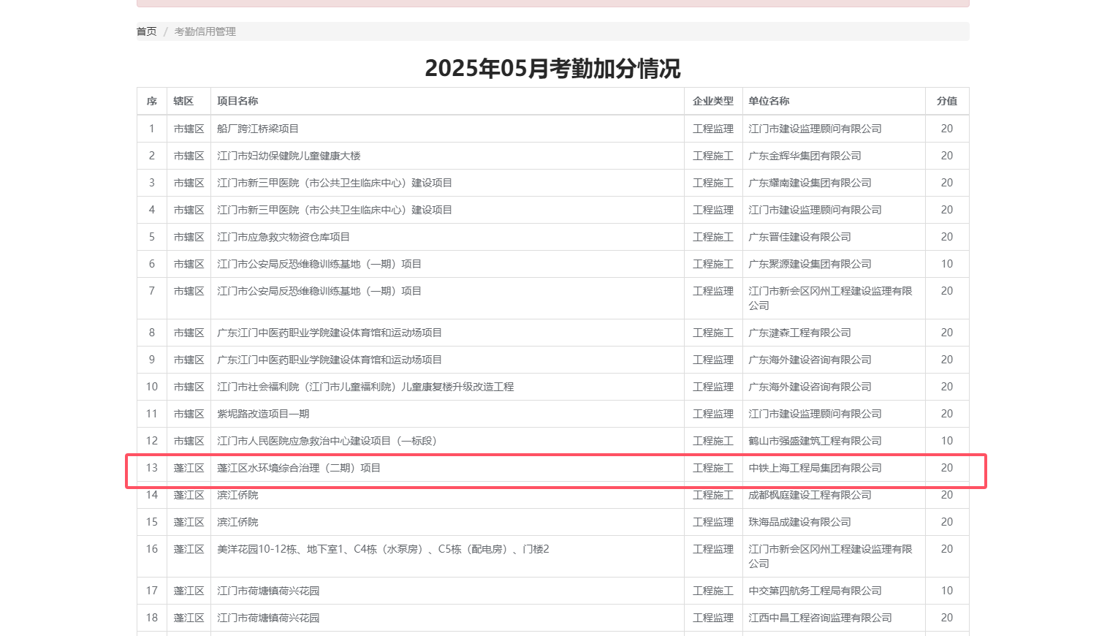
Task: Click 工程施工 in the 广东晋佳建设 row
Action: [x=713, y=237]
